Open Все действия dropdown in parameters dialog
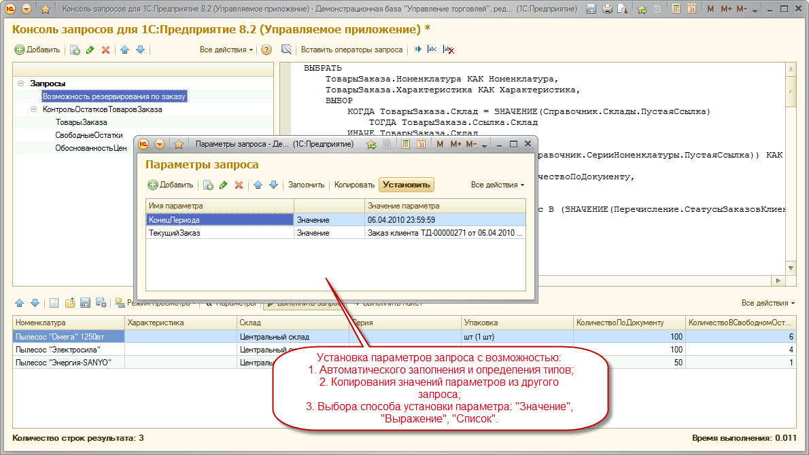Screen dimensions: 809x455 (498, 185)
